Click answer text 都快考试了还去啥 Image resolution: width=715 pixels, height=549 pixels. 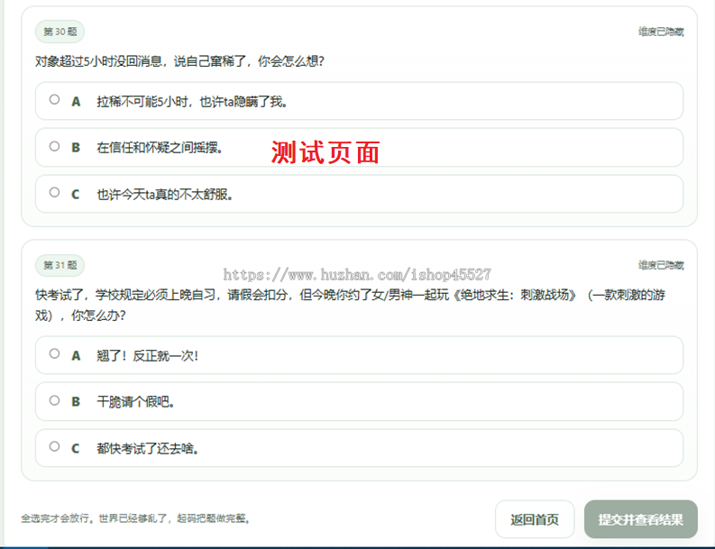click(148, 449)
